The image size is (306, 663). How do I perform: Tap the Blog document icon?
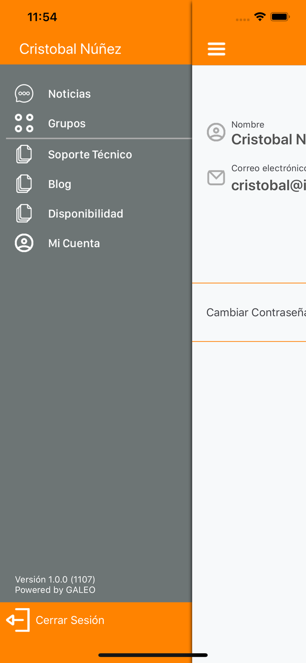[x=24, y=184]
